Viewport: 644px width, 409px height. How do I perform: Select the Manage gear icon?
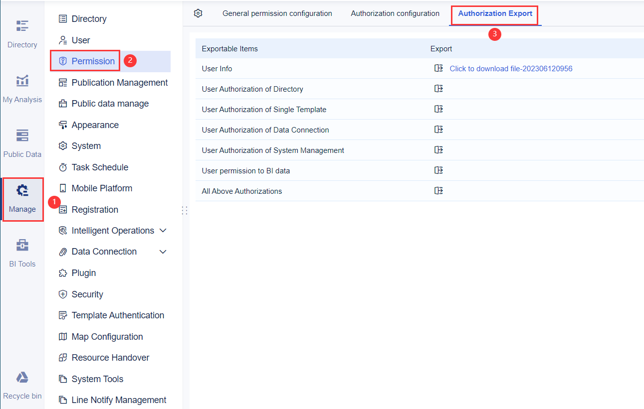[22, 190]
